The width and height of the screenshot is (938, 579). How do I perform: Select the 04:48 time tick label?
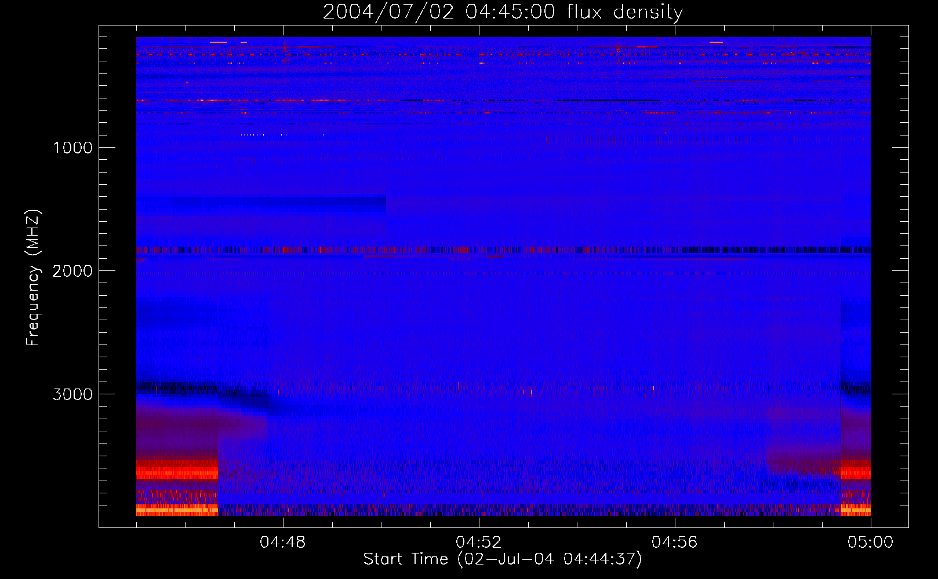(x=283, y=543)
